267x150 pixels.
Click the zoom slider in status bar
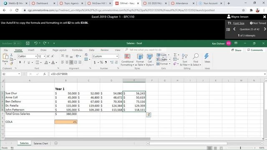coord(240,148)
